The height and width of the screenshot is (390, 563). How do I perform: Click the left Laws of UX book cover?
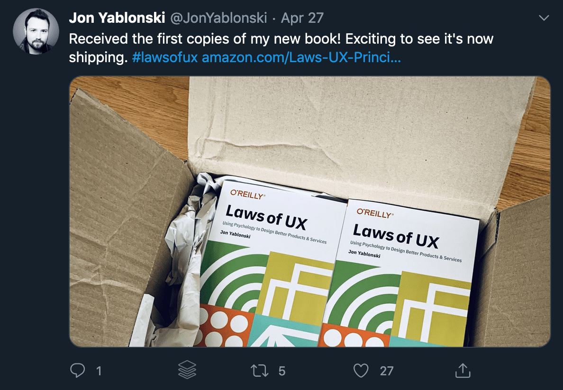click(x=270, y=261)
